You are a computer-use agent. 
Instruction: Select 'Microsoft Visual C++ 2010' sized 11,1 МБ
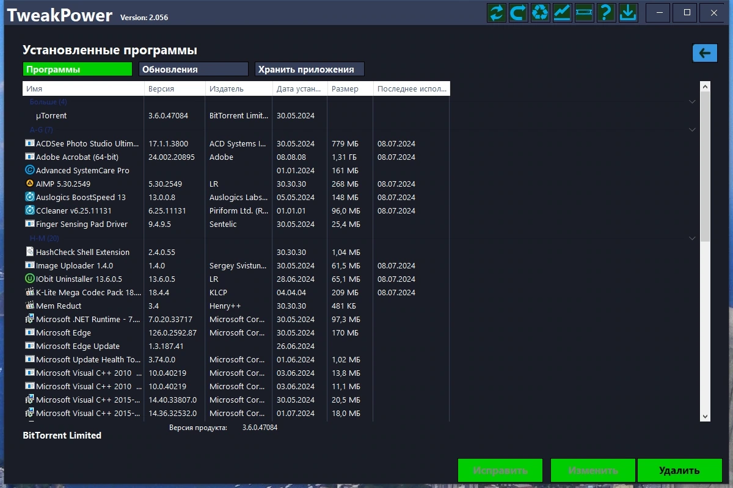coord(236,386)
